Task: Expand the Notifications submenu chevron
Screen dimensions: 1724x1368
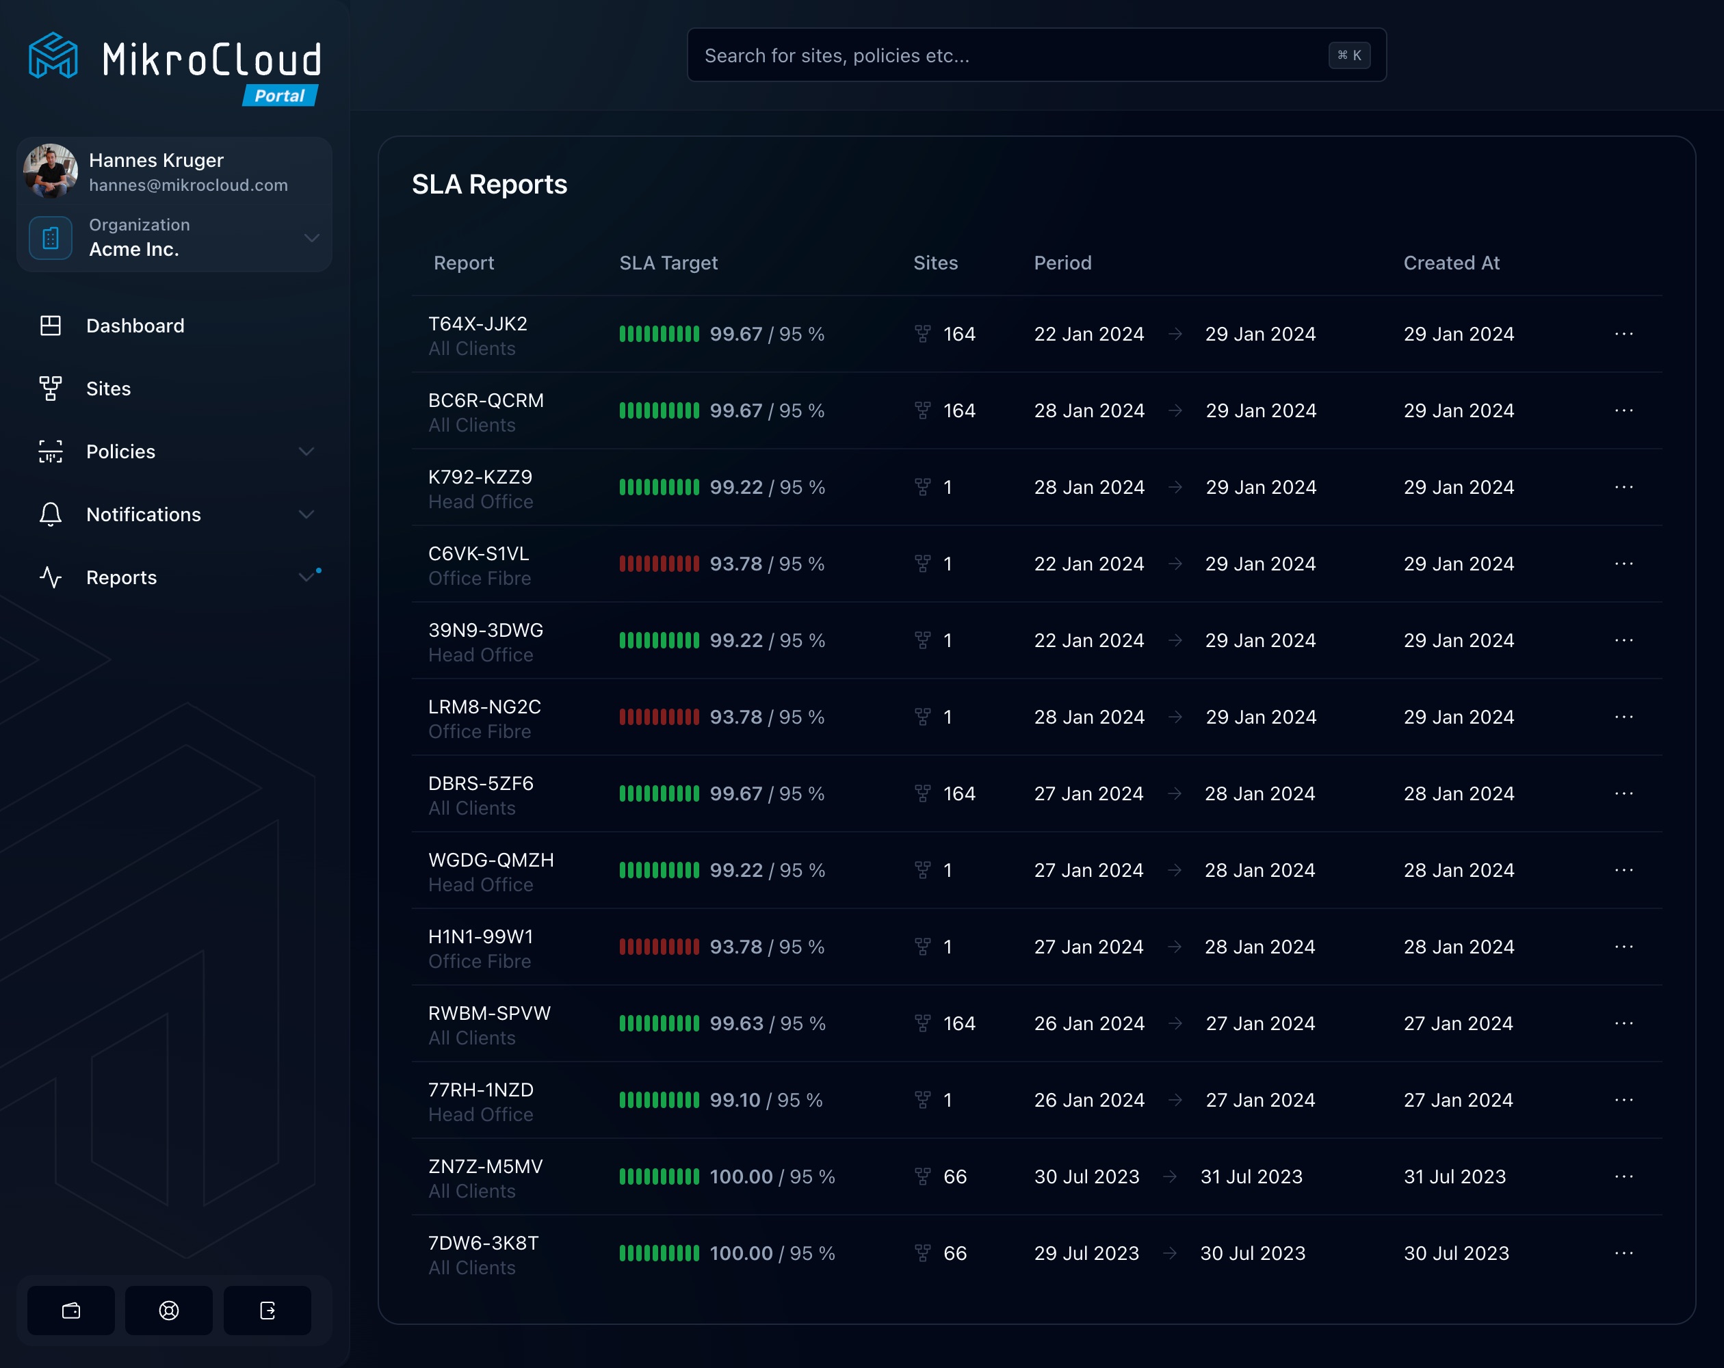Action: (306, 514)
